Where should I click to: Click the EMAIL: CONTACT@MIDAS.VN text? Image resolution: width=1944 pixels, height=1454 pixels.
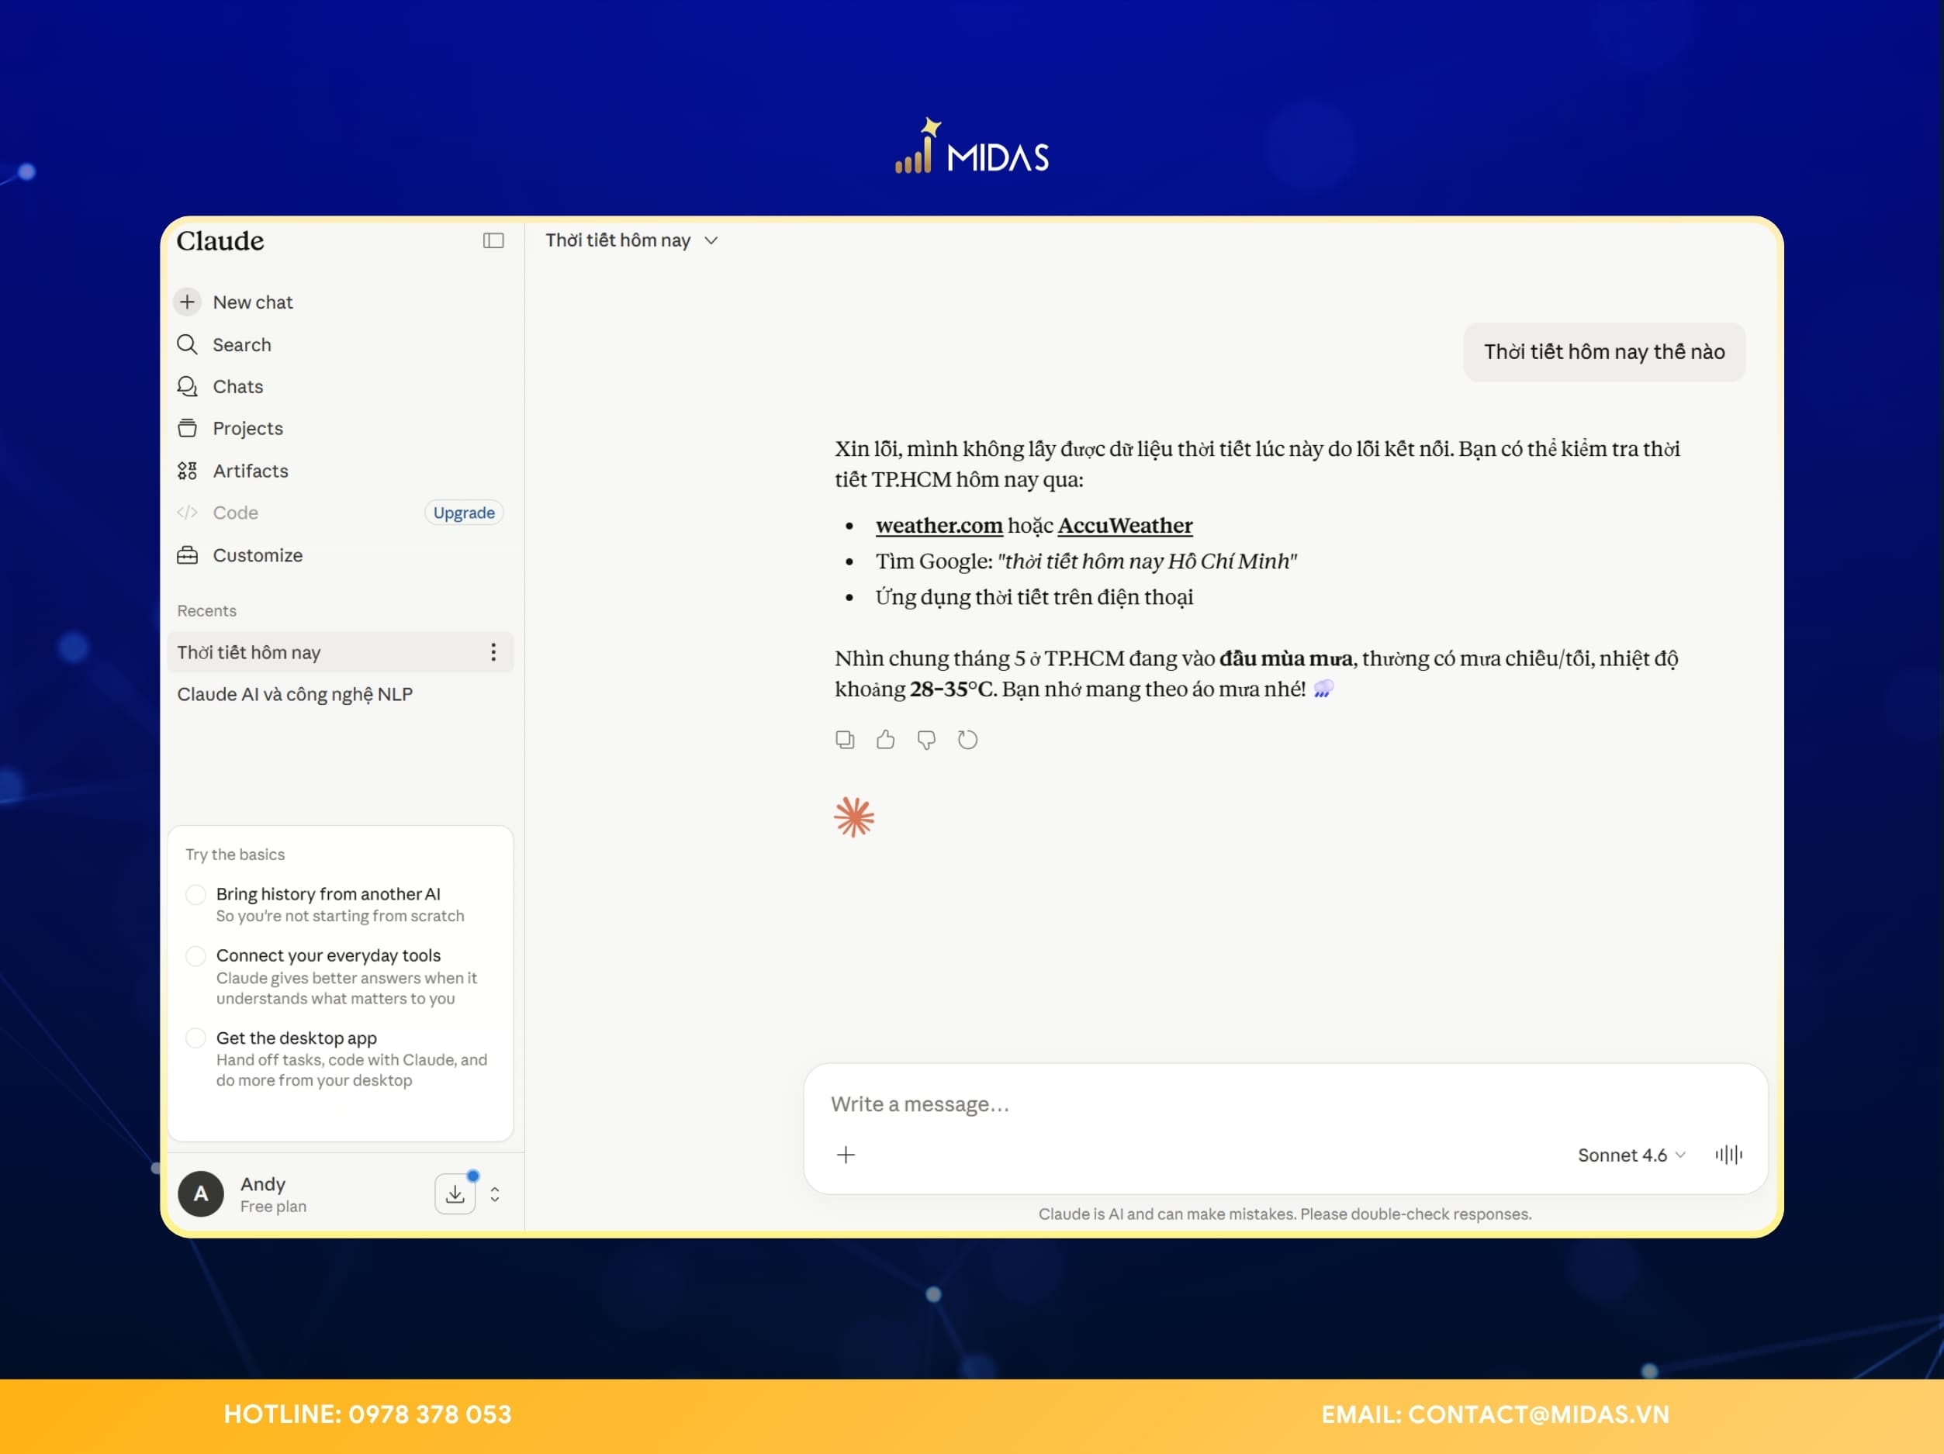click(x=1495, y=1414)
